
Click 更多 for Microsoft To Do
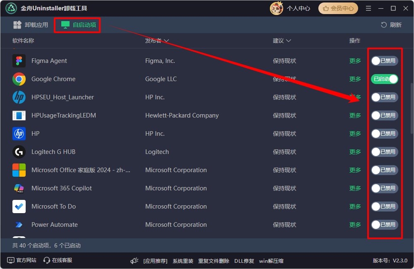coord(355,207)
